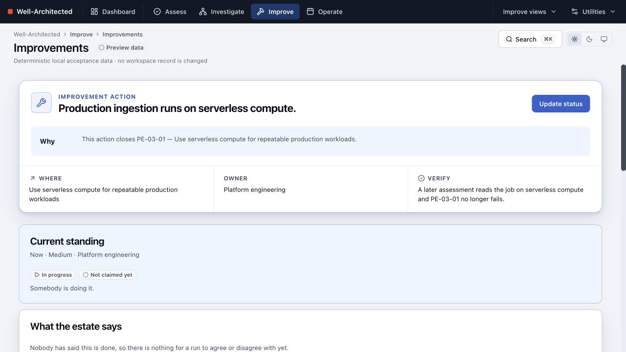Click the 'Somebody is doing it.' text
The height and width of the screenshot is (352, 626).
click(62, 288)
